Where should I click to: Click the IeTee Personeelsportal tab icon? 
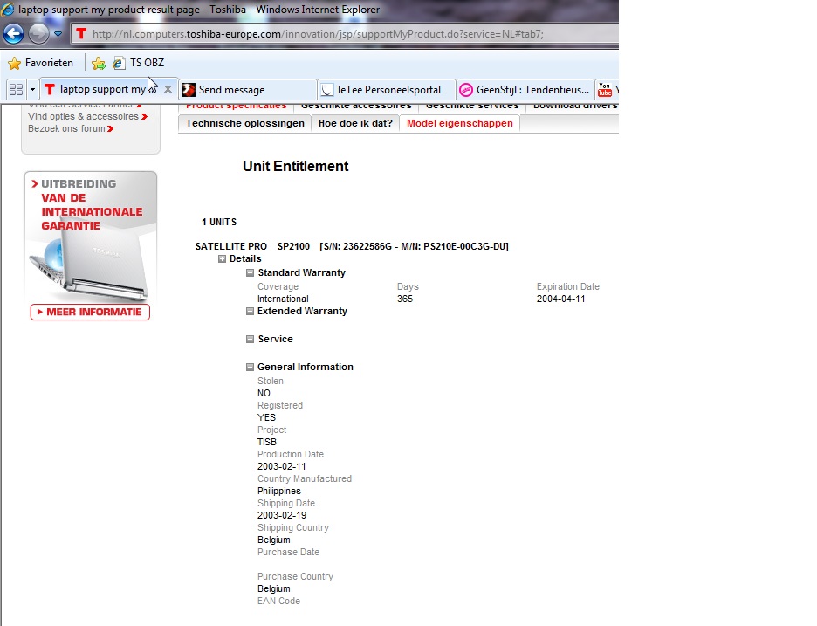(326, 90)
